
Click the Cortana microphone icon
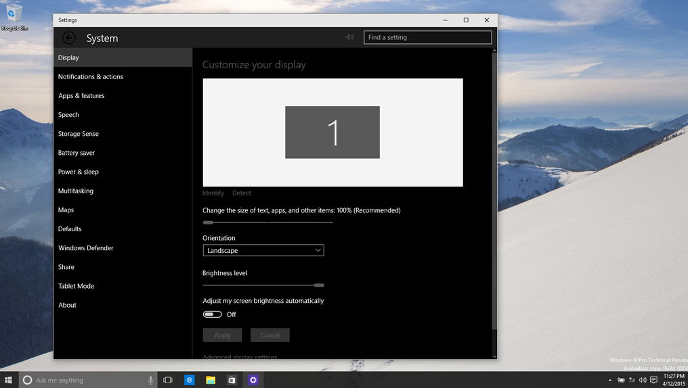(150, 380)
